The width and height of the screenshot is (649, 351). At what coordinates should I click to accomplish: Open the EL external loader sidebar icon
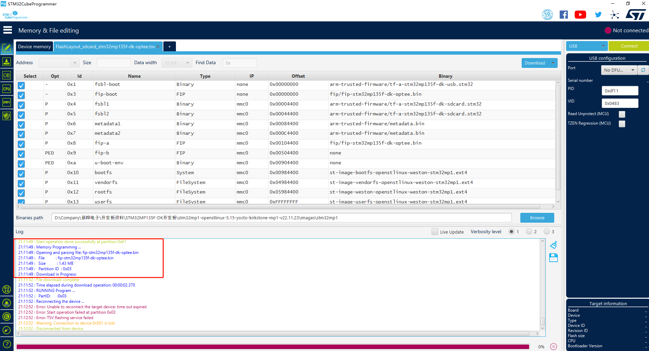pos(6,316)
